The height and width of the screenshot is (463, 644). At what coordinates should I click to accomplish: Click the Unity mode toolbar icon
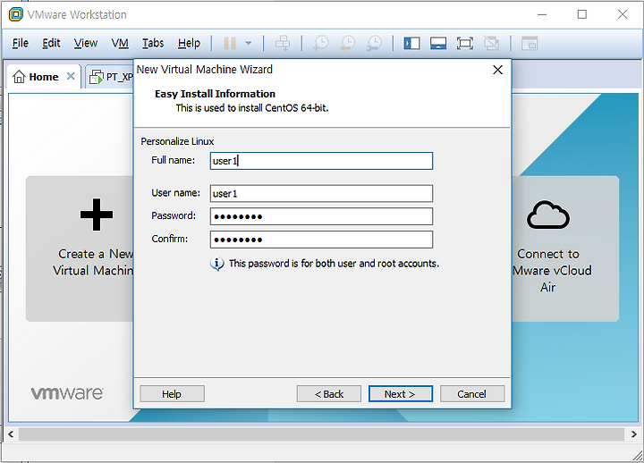click(x=491, y=43)
